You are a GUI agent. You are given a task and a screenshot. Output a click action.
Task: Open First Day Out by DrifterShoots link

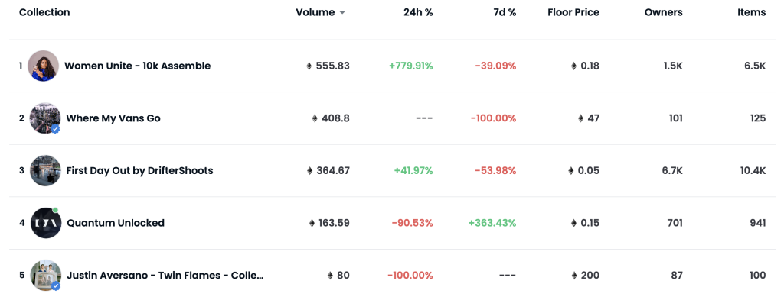(x=139, y=170)
